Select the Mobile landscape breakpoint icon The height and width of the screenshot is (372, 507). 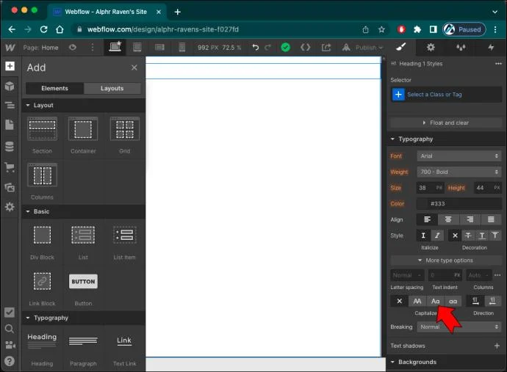point(159,48)
